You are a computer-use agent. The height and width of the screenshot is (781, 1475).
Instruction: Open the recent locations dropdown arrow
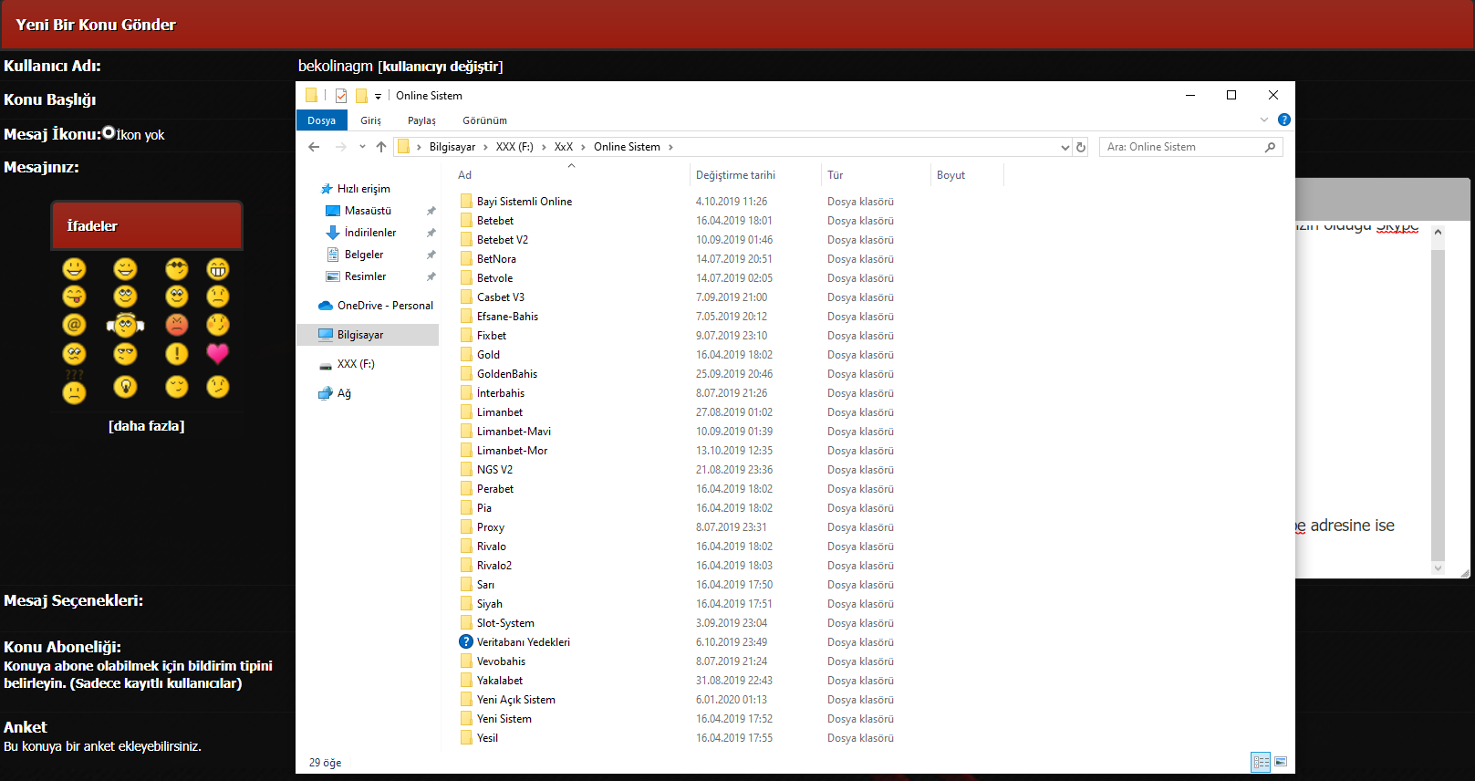pos(362,147)
